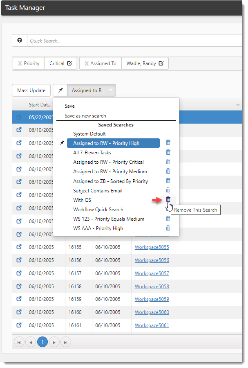Remove the Assigned To filter with X
Screen dimensions: 248x368
(x=86, y=63)
